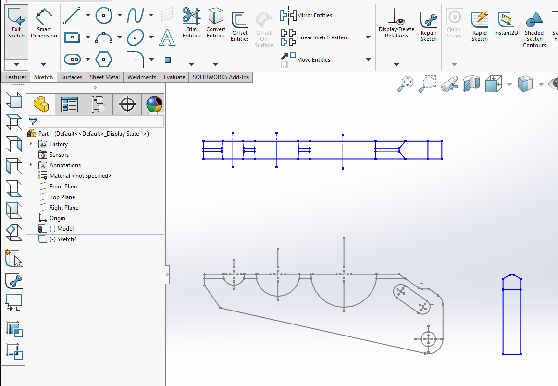
Task: Toggle Rapid Sketch mode
Action: (x=479, y=26)
